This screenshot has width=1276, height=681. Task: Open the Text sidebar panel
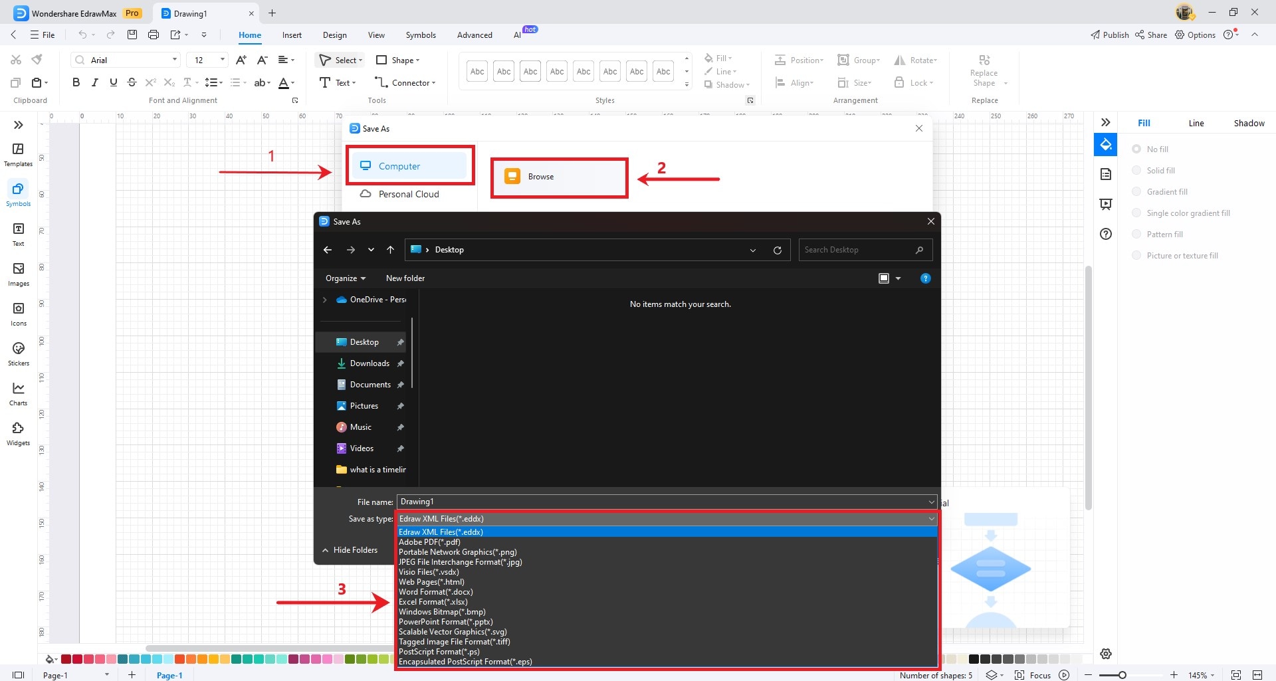tap(18, 234)
